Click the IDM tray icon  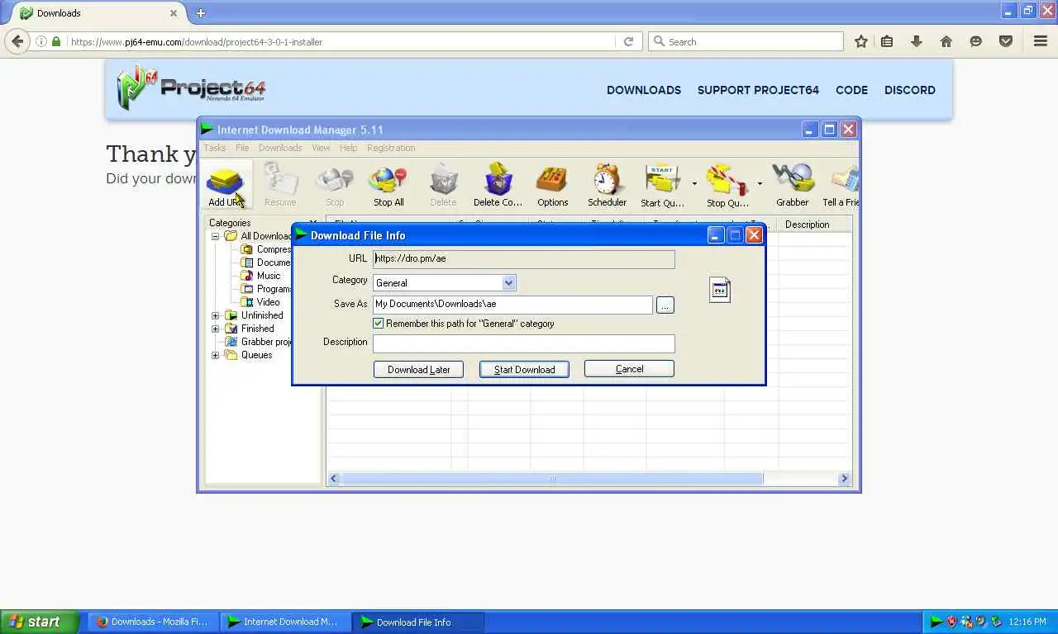tap(936, 622)
